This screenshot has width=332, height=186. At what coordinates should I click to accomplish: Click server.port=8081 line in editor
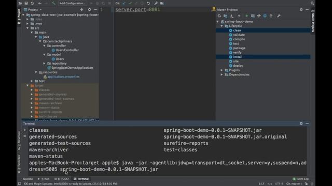137,10
